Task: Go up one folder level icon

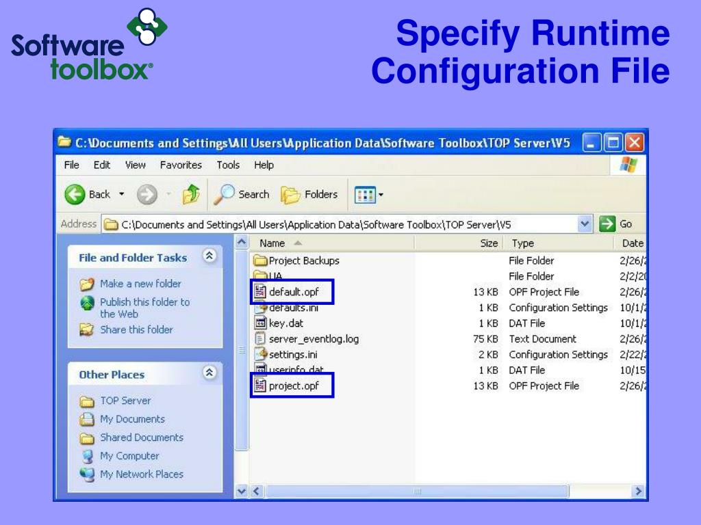Action: click(x=191, y=194)
